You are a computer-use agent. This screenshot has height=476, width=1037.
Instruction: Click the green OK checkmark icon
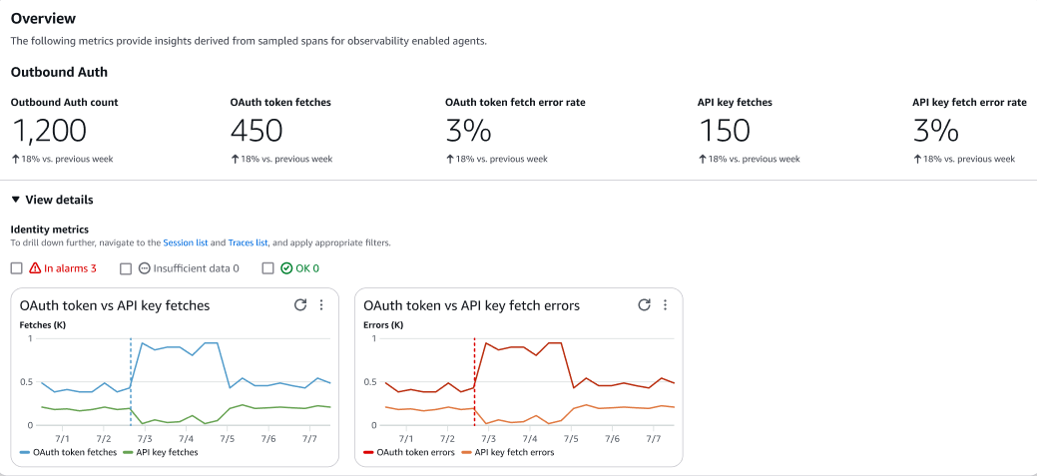(286, 268)
